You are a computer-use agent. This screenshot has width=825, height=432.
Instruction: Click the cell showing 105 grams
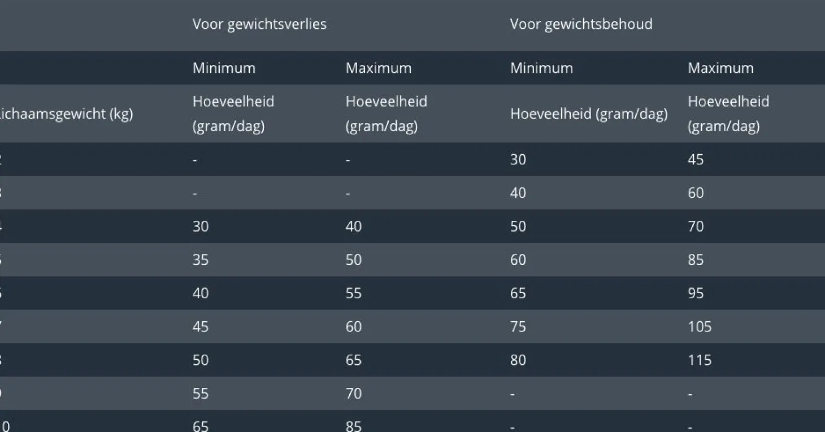pyautogui.click(x=700, y=327)
